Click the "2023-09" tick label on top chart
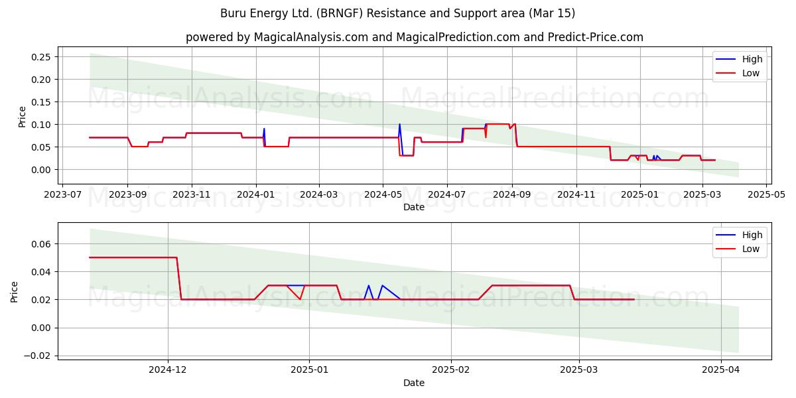This screenshot has height=398, width=796. pos(127,195)
